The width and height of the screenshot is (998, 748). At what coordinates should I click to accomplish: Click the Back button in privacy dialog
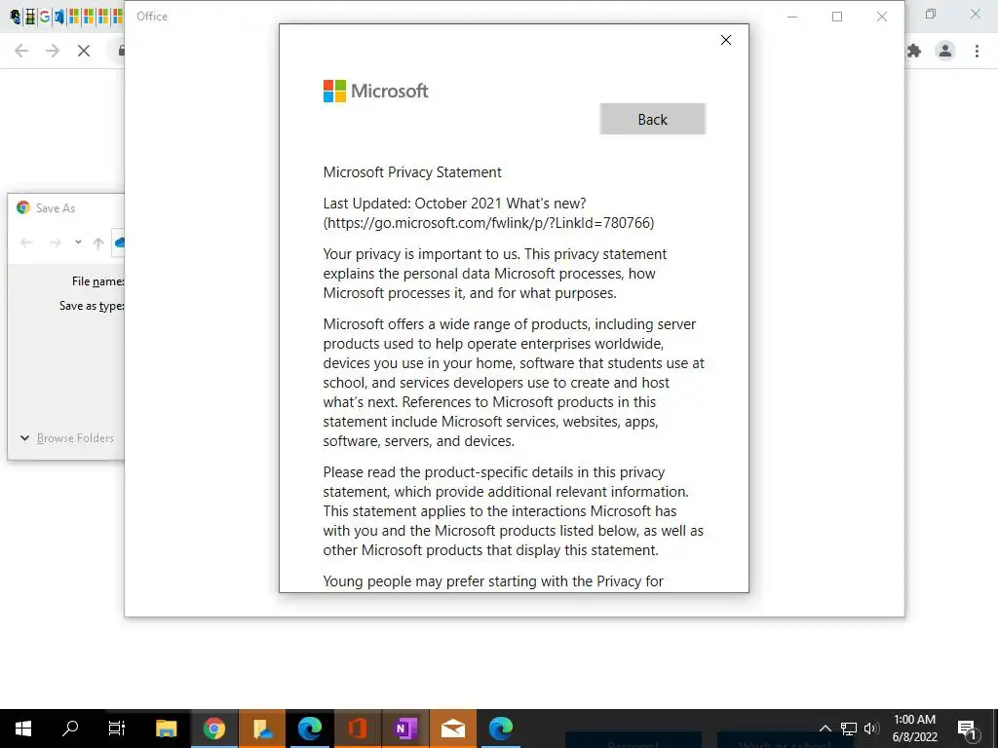pos(652,119)
